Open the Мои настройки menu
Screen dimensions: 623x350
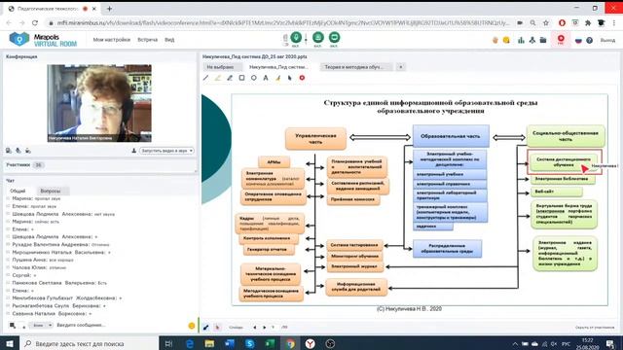[112, 40]
